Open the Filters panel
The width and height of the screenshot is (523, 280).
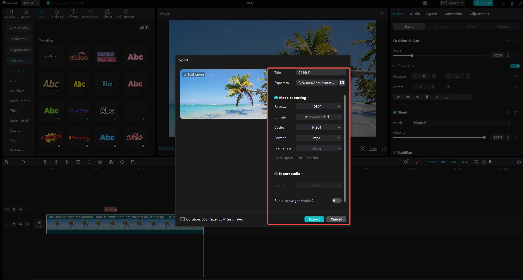pyautogui.click(x=107, y=14)
